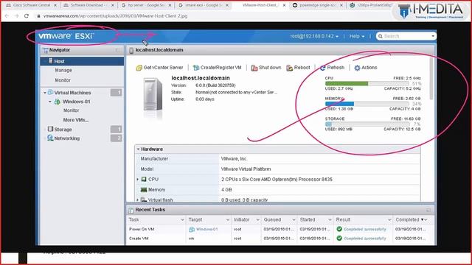Select Monitor under Host

tap(63, 80)
